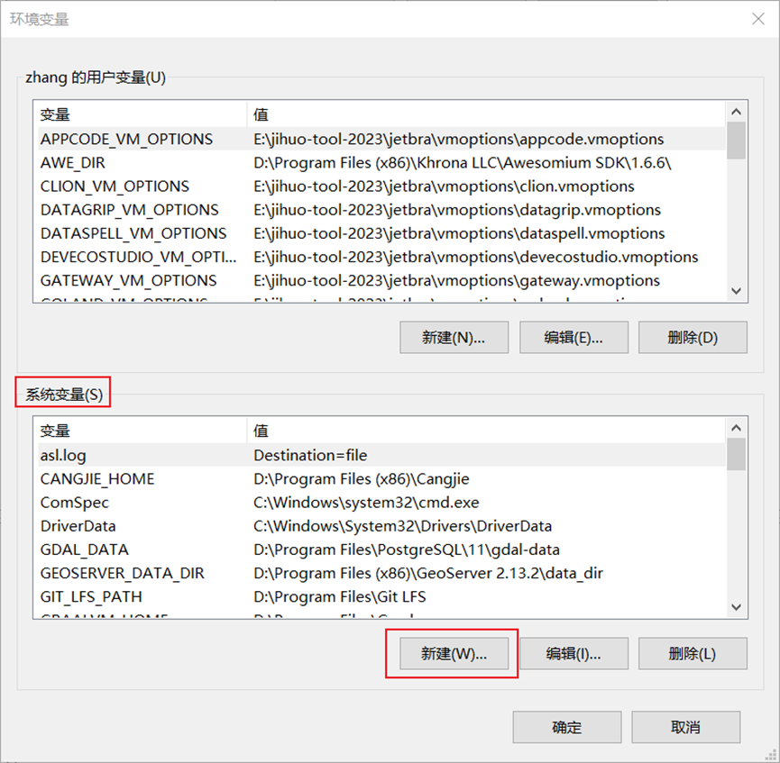Select the ComSpec system variable
This screenshot has width=780, height=763.
tap(75, 503)
